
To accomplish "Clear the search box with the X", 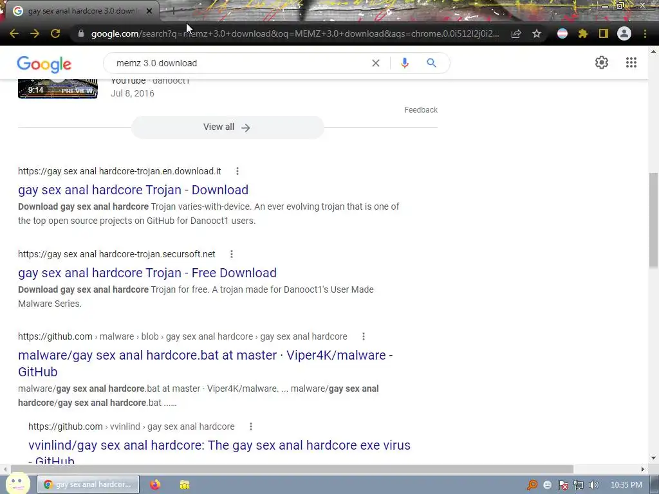I will 376,63.
